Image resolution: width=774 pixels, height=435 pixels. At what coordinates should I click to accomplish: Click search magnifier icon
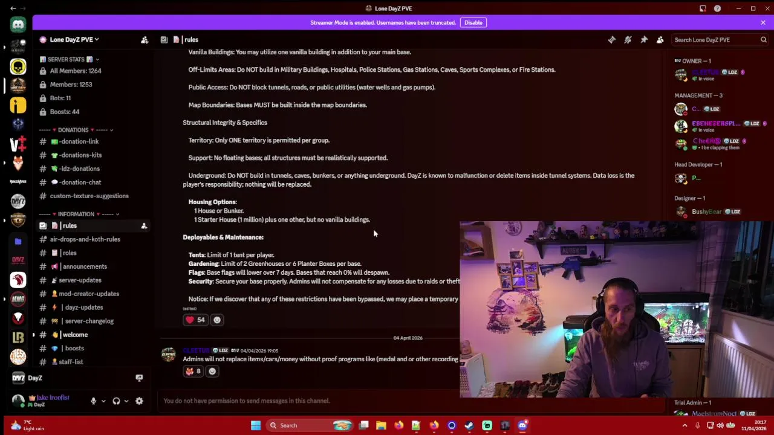[764, 40]
